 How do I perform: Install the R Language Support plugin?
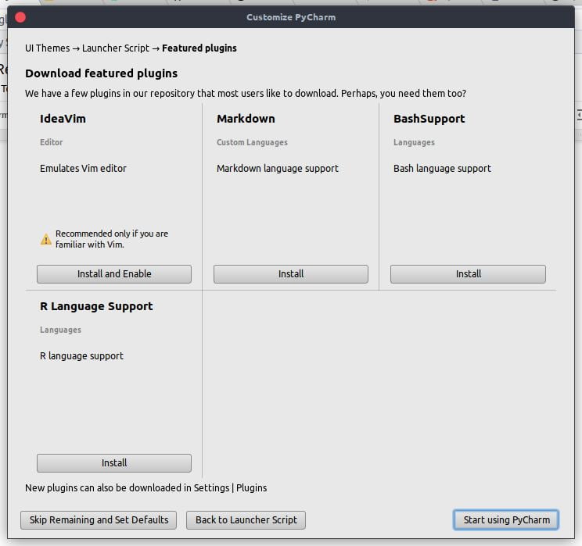coord(114,463)
